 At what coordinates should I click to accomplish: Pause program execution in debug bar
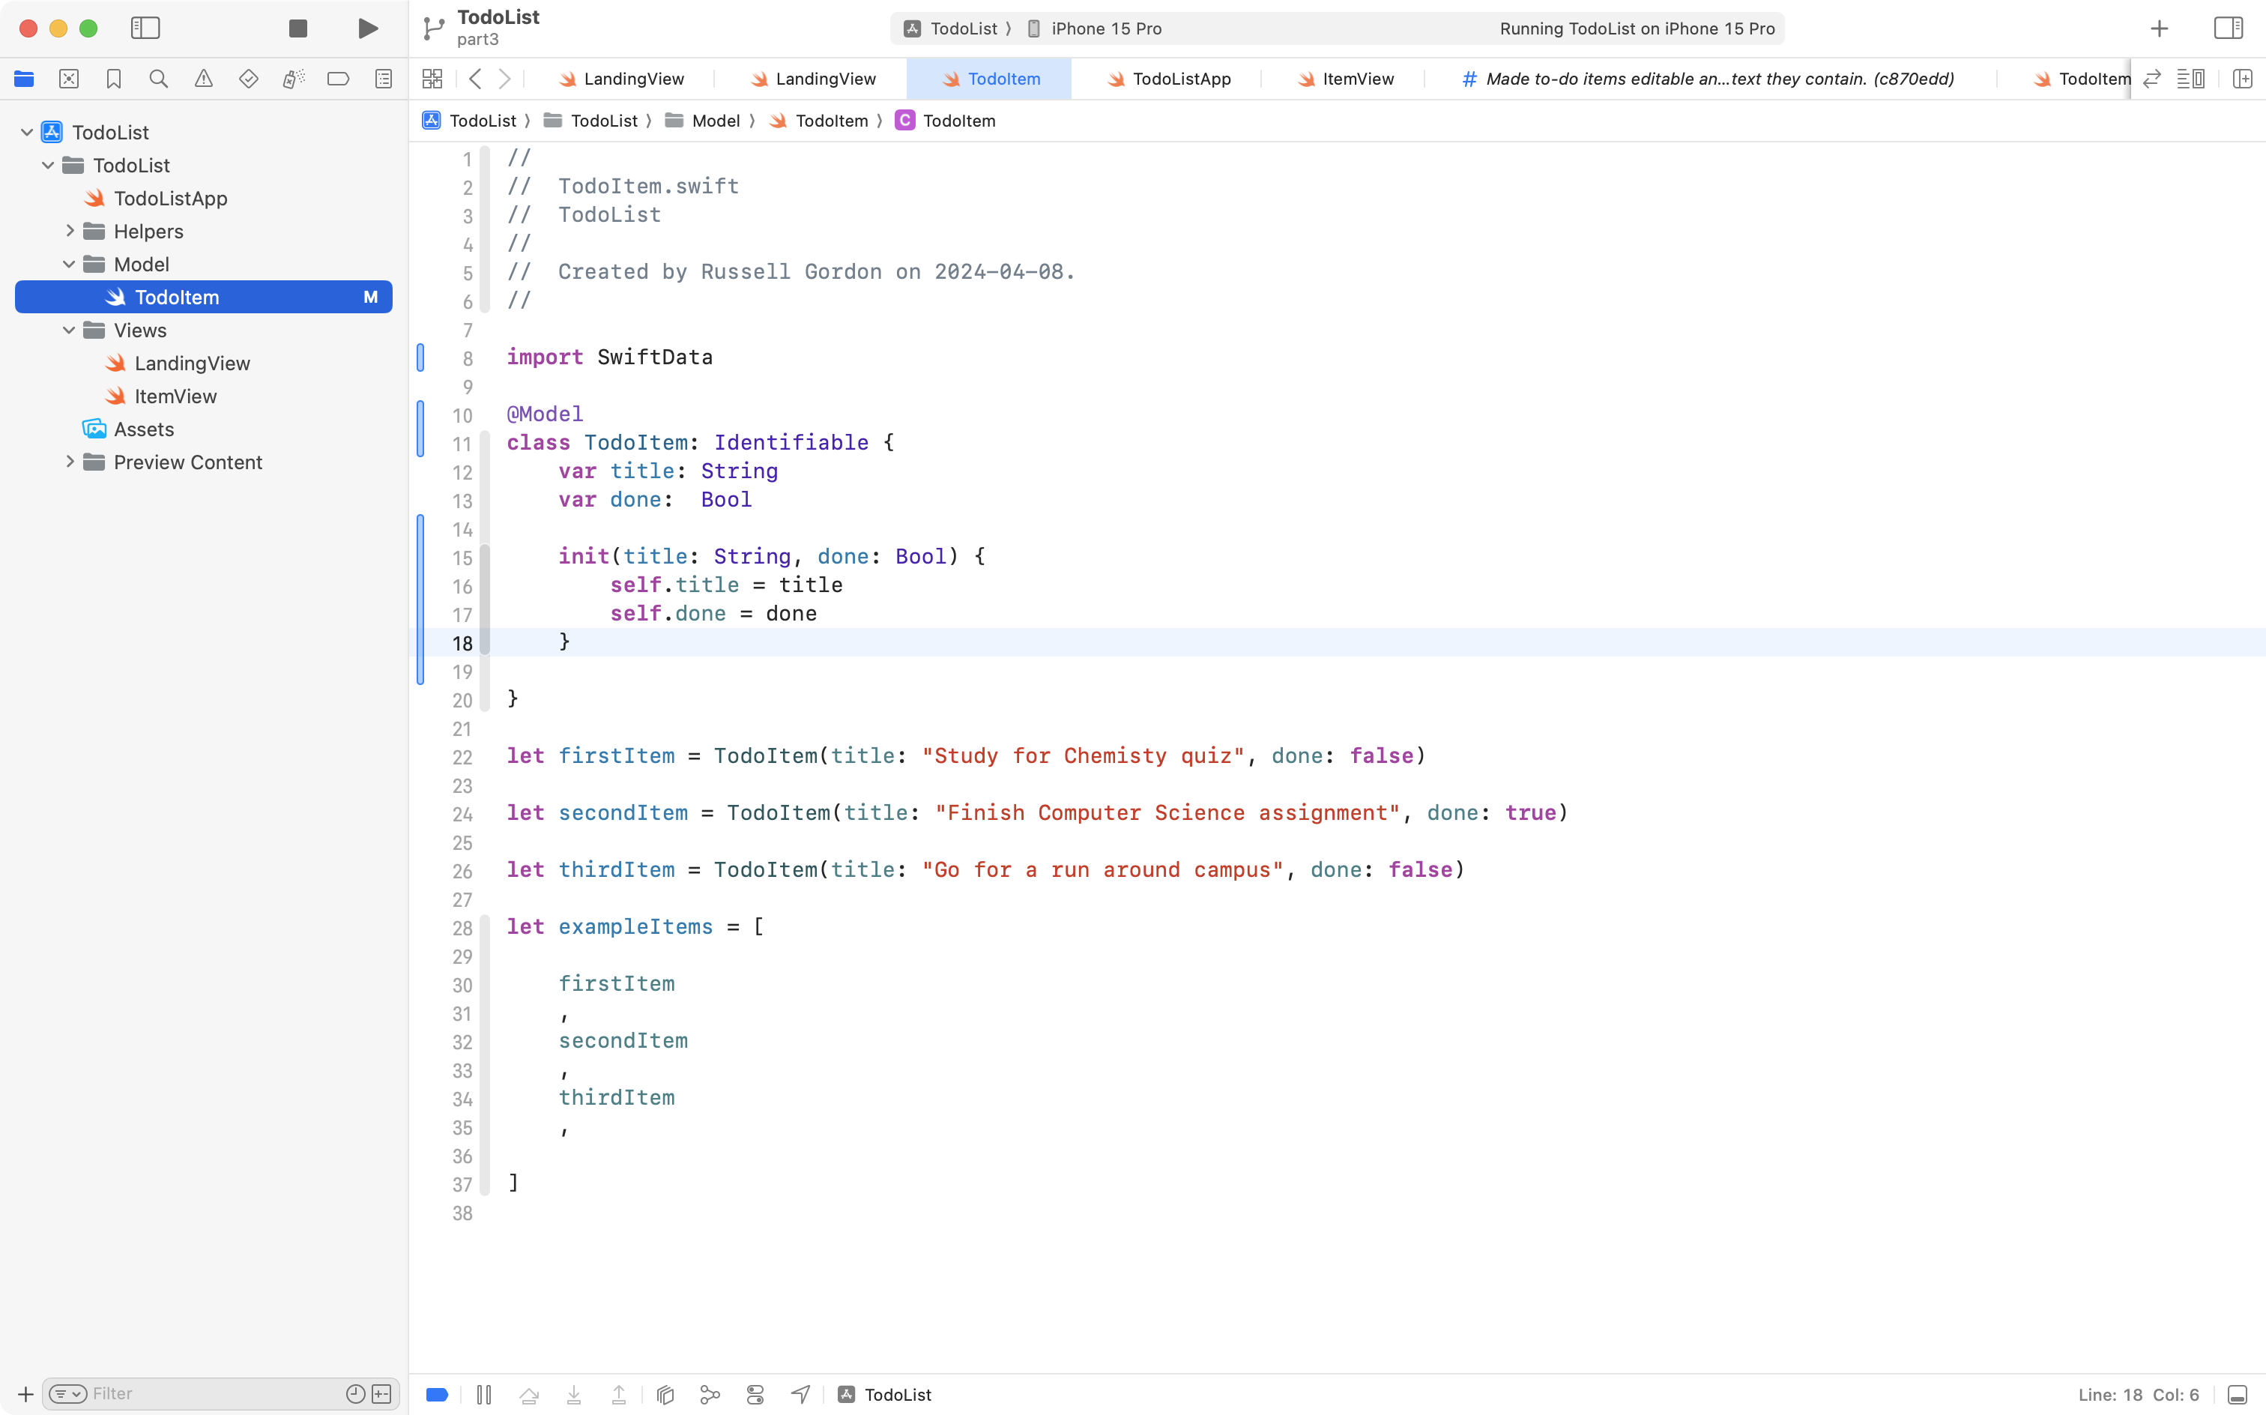coord(484,1395)
